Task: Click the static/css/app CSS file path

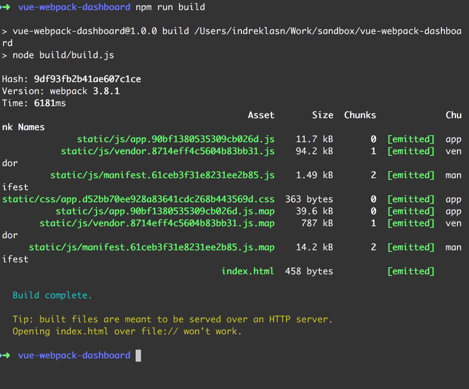Action: (x=138, y=199)
